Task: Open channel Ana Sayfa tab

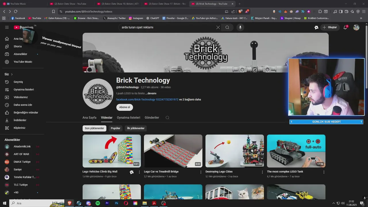Action: [89, 118]
